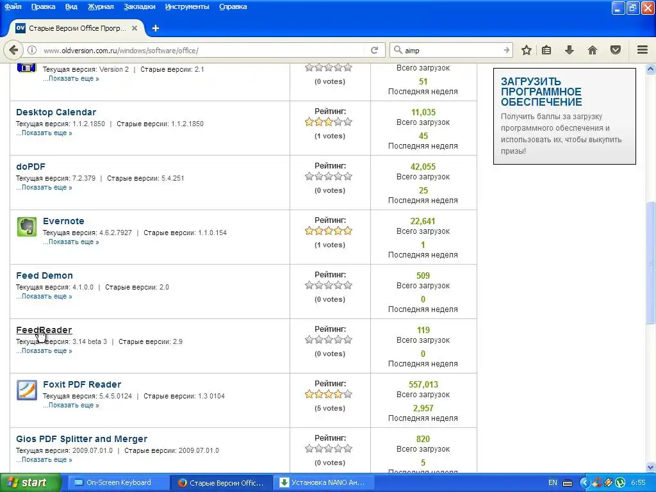Open the Вид menu

(71, 6)
